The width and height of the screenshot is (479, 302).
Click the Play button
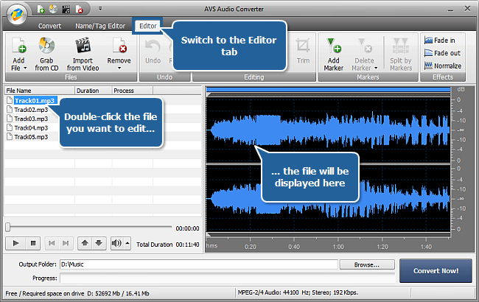(x=16, y=243)
